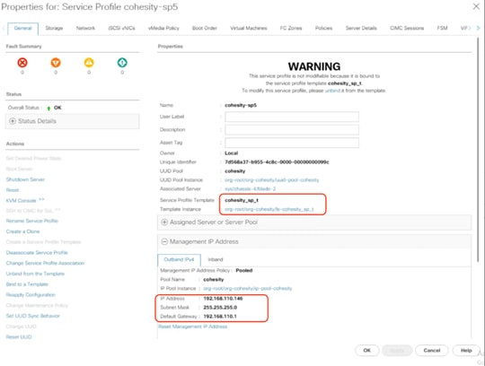485x366 pixels.
Task: Open the Server Details tab
Action: [361, 28]
